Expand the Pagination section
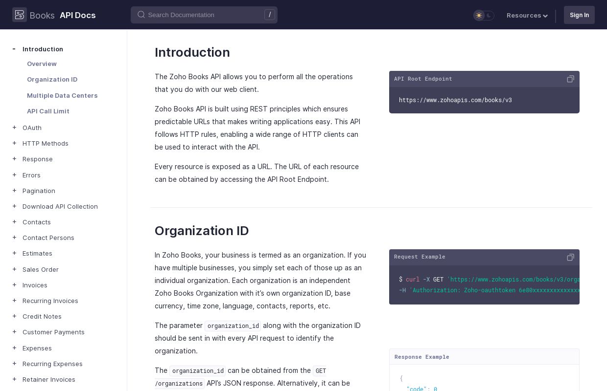 pyautogui.click(x=14, y=191)
